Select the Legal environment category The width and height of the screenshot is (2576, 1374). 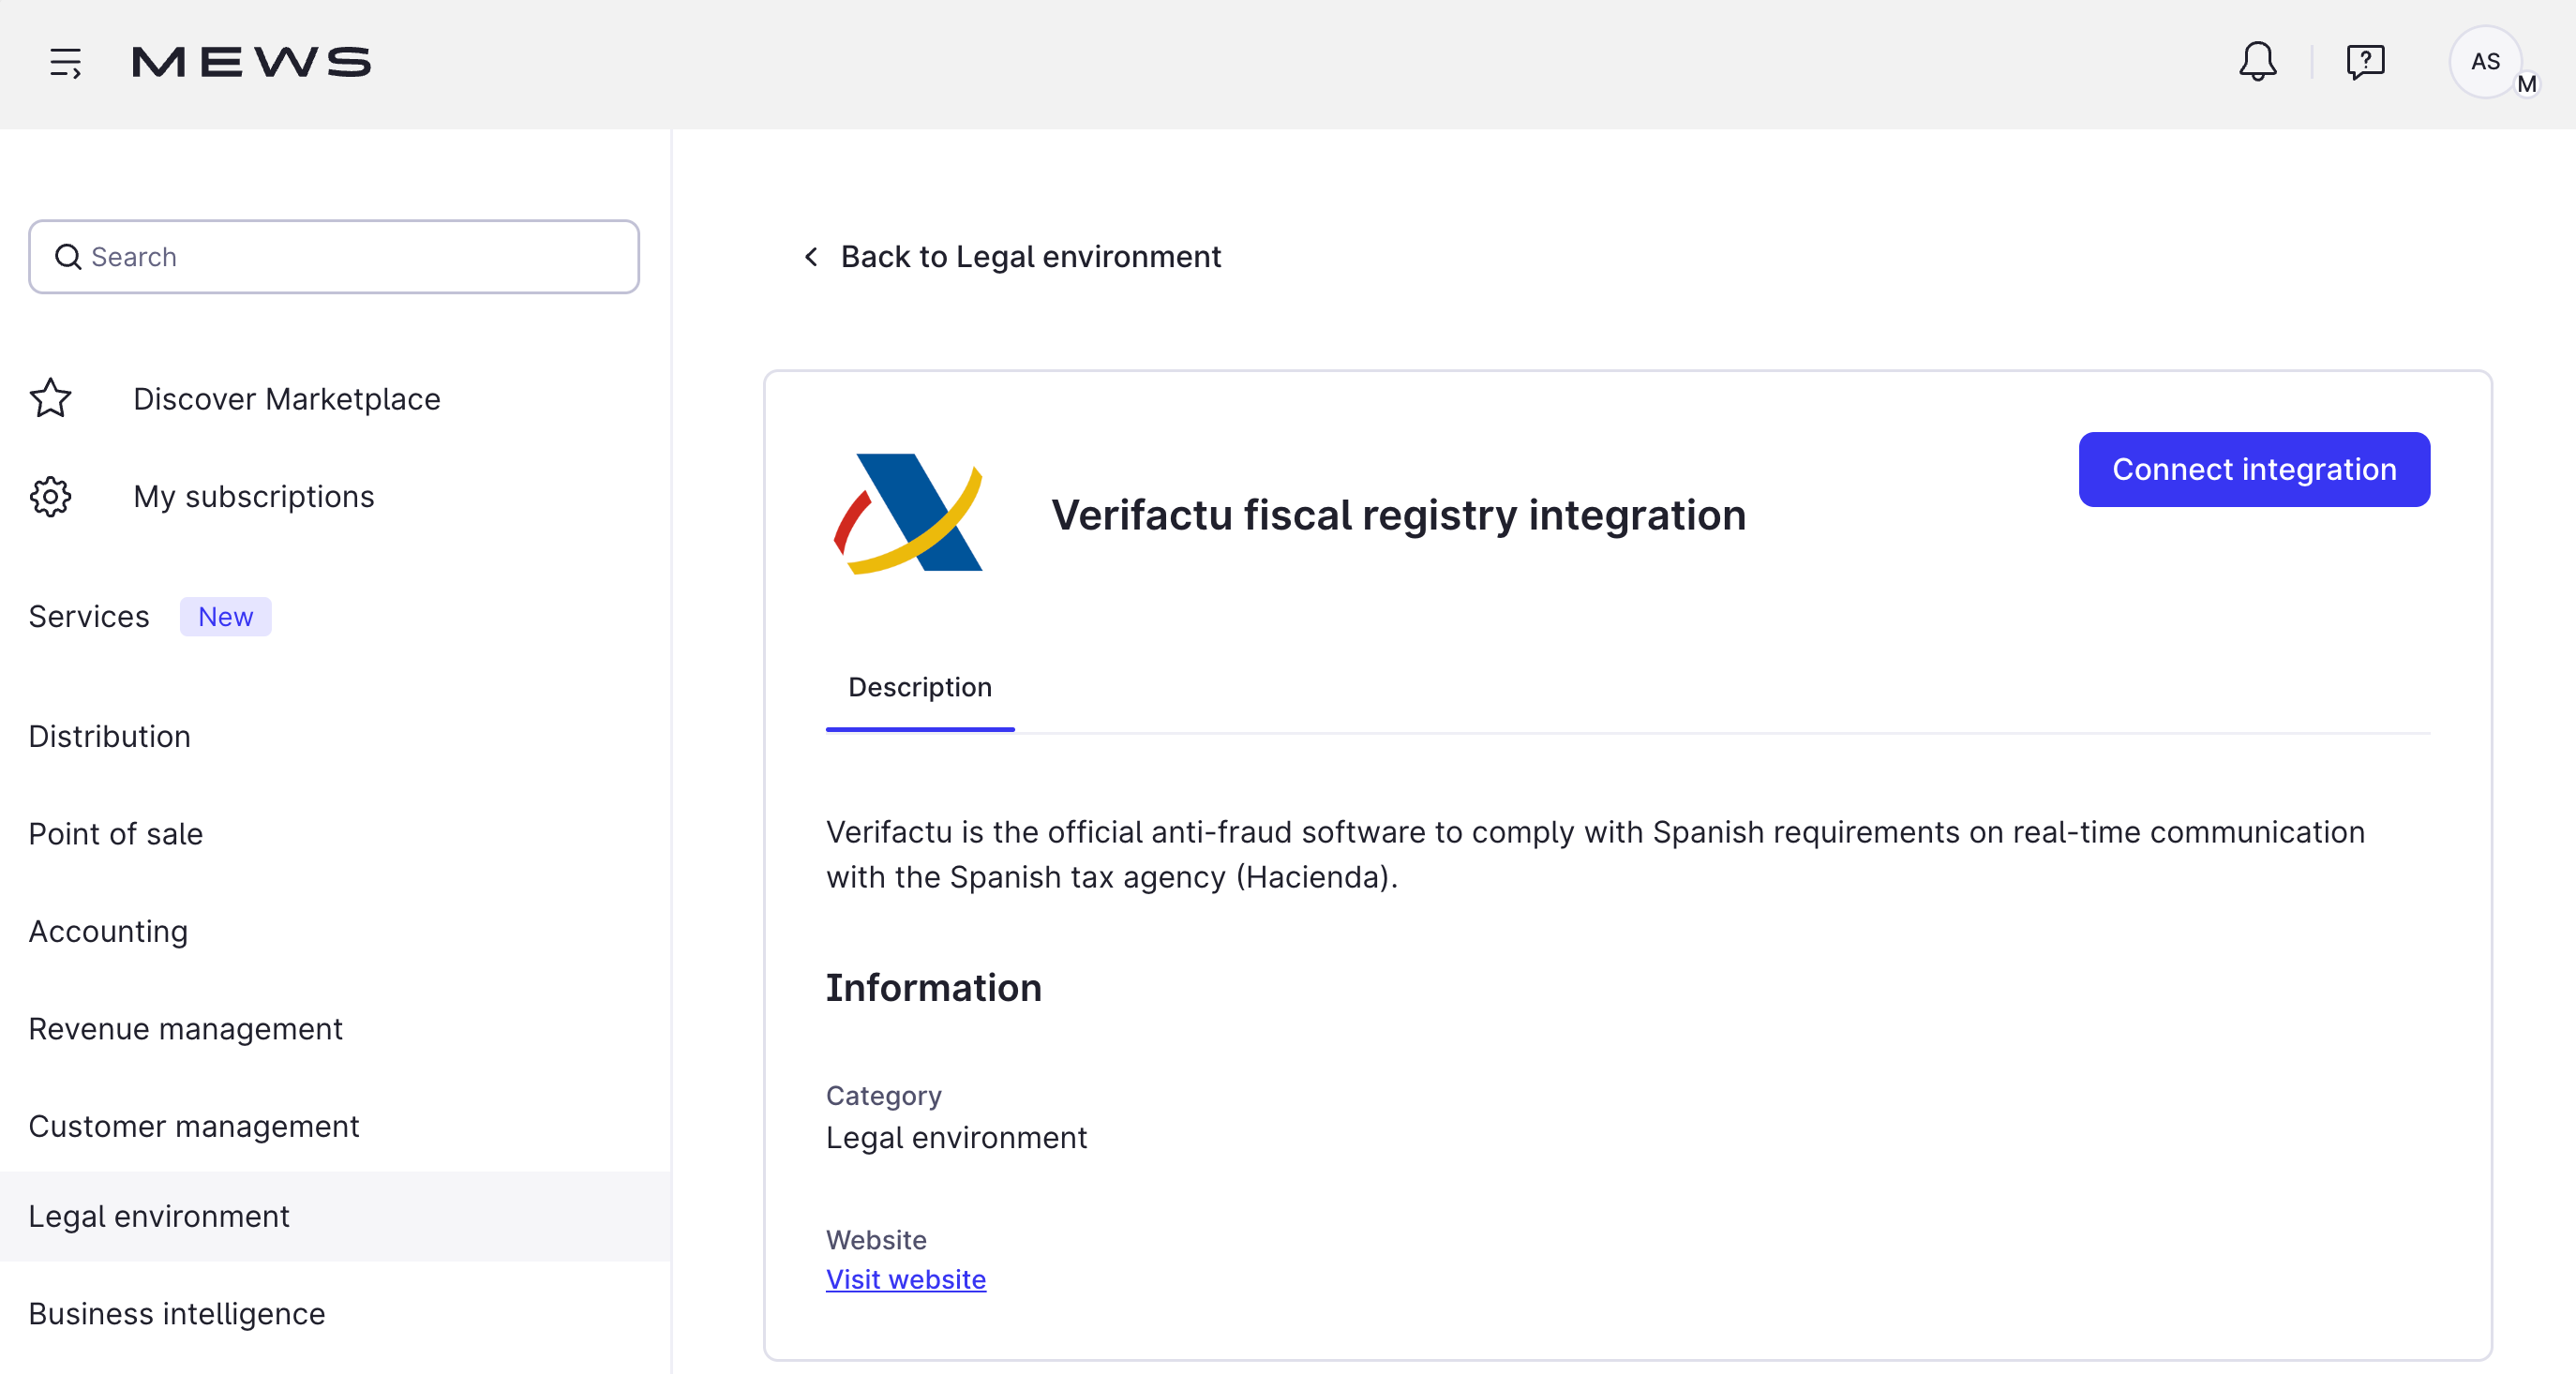click(335, 1216)
